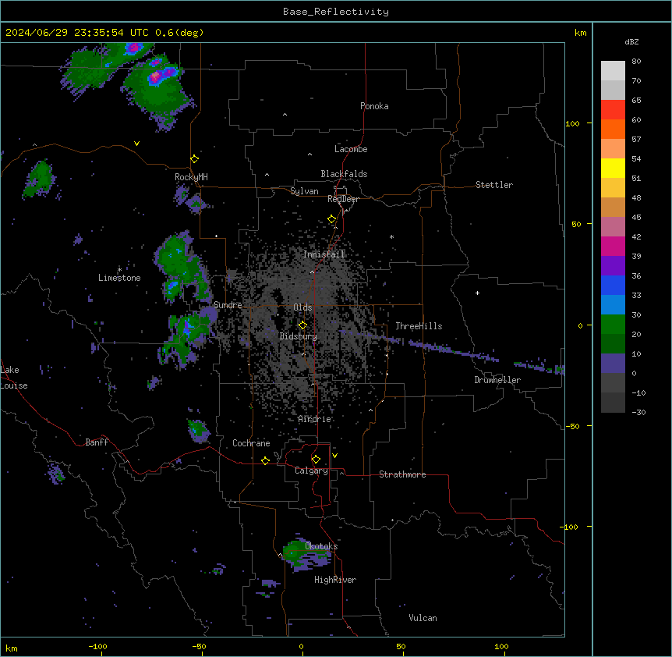This screenshot has height=657, width=672.
Task: Click the dBZ legend heading
Action: click(x=631, y=41)
